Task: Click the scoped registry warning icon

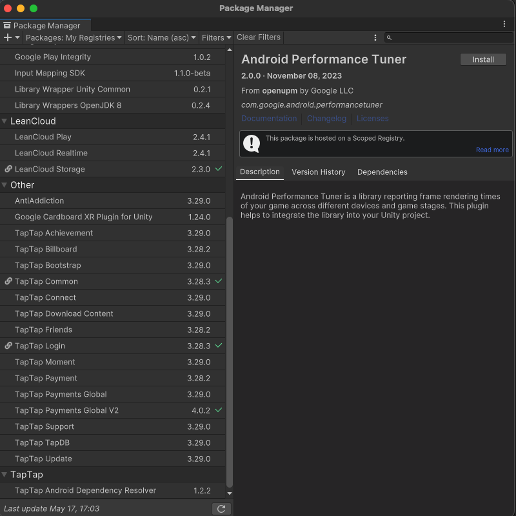Action: [252, 144]
